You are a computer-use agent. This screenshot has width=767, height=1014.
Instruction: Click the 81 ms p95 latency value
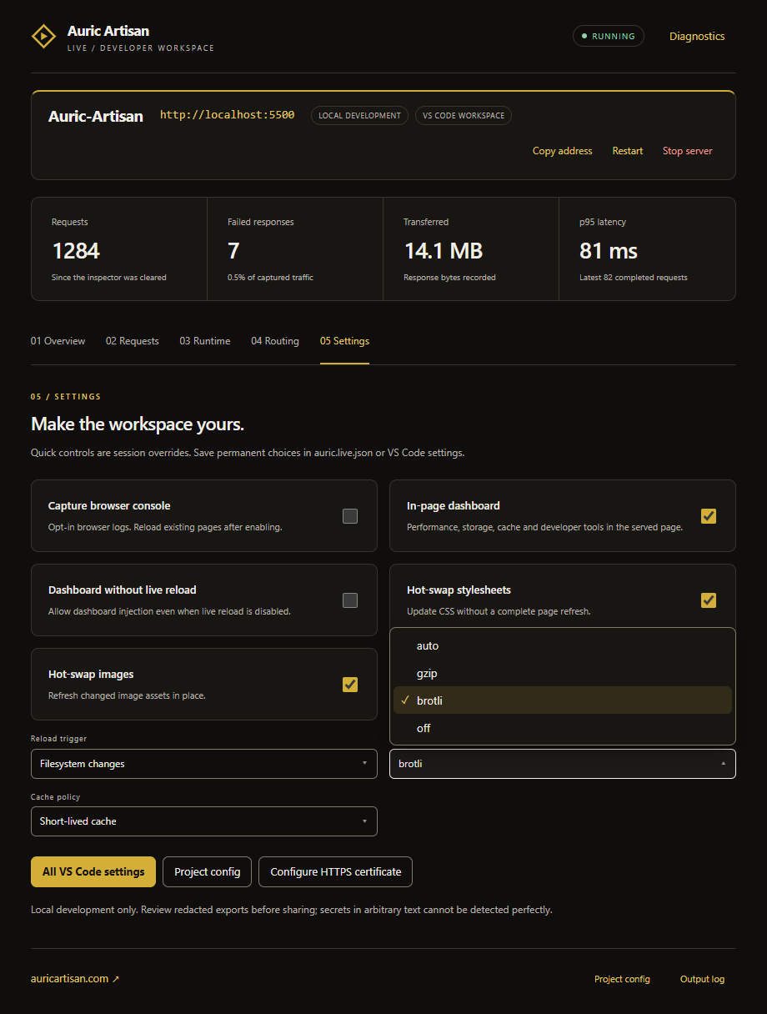coord(609,250)
